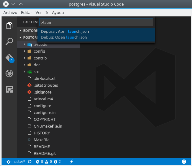The image size is (192, 166).
Task: Click the smiley feedback icon
Action: pos(184,162)
